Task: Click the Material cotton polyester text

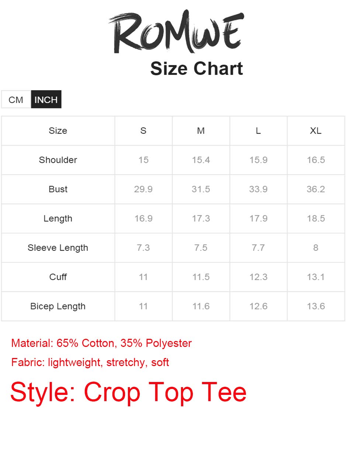Action: pyautogui.click(x=101, y=343)
